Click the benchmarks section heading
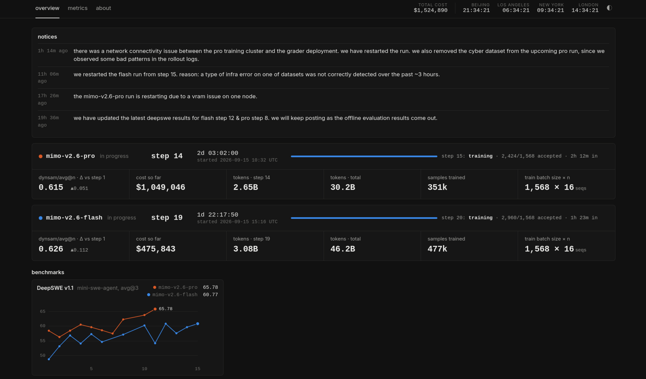The image size is (646, 379). pyautogui.click(x=48, y=272)
